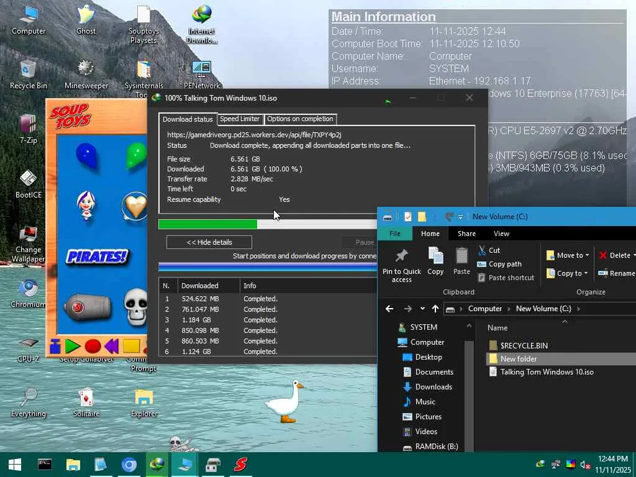Open the Windows Start button
The width and height of the screenshot is (636, 477).
pos(15,465)
